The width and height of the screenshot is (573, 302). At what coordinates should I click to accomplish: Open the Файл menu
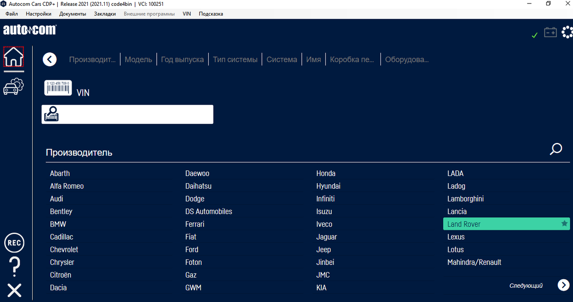pos(12,14)
